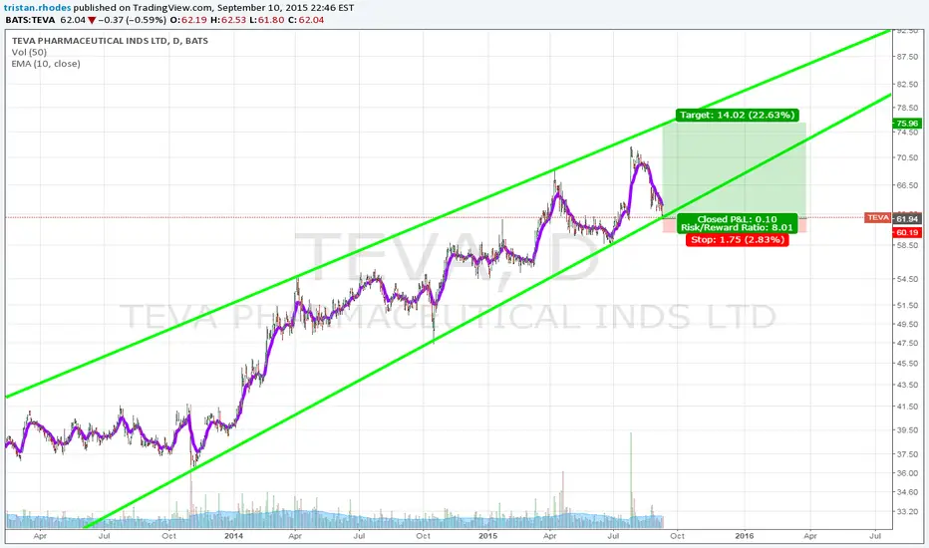This screenshot has width=929, height=548.
Task: Click the 45.50 price axis label
Action: coord(907,364)
